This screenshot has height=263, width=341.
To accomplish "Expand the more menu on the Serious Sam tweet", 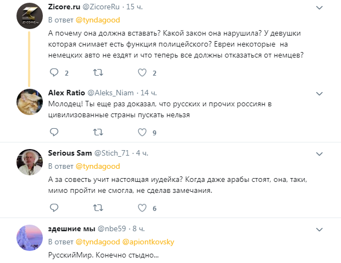I will click(319, 154).
